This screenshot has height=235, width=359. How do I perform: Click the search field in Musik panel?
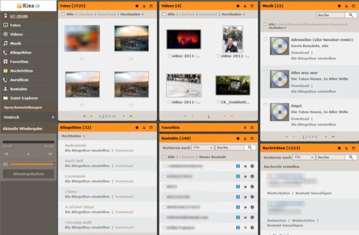(x=330, y=15)
